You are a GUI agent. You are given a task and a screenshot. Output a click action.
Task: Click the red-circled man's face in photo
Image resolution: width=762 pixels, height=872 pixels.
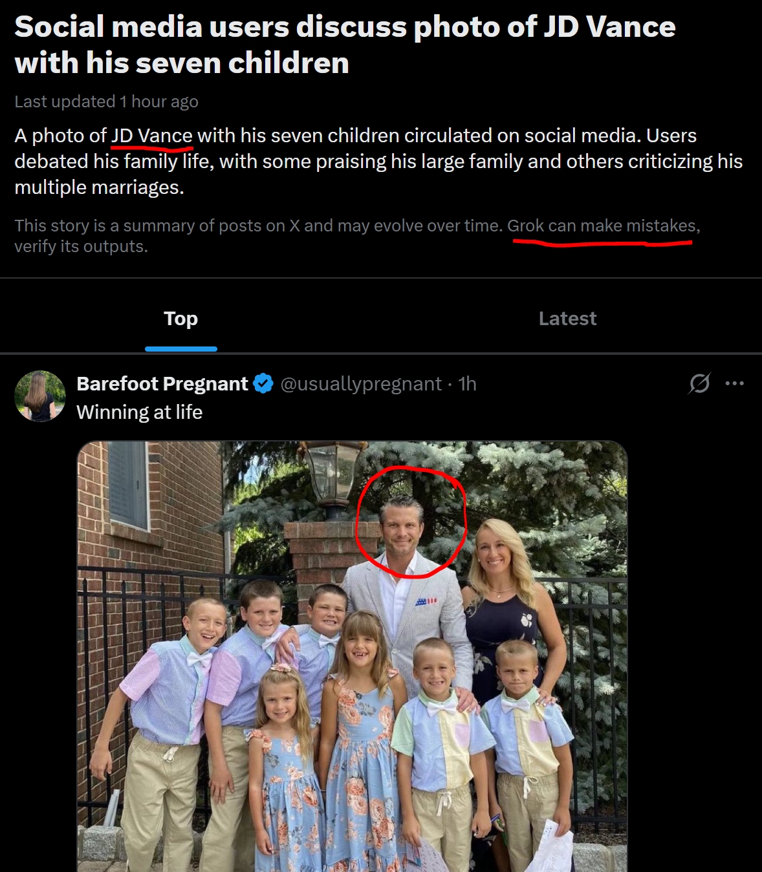point(403,527)
